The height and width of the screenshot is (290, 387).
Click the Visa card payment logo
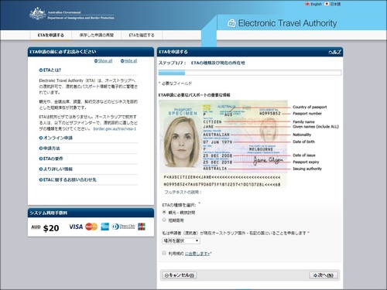(76, 227)
